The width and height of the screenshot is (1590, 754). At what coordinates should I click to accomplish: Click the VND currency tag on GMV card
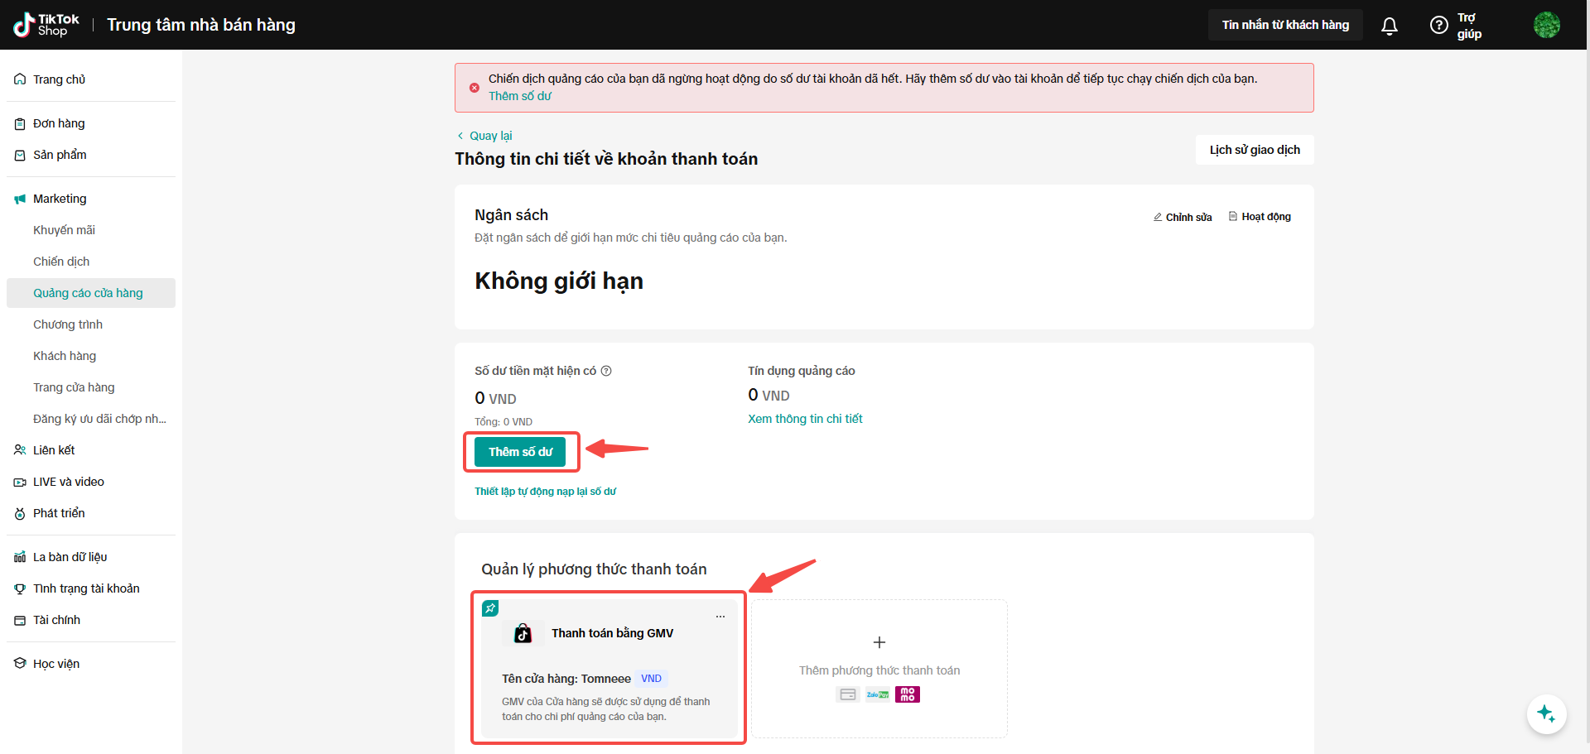[x=652, y=679]
